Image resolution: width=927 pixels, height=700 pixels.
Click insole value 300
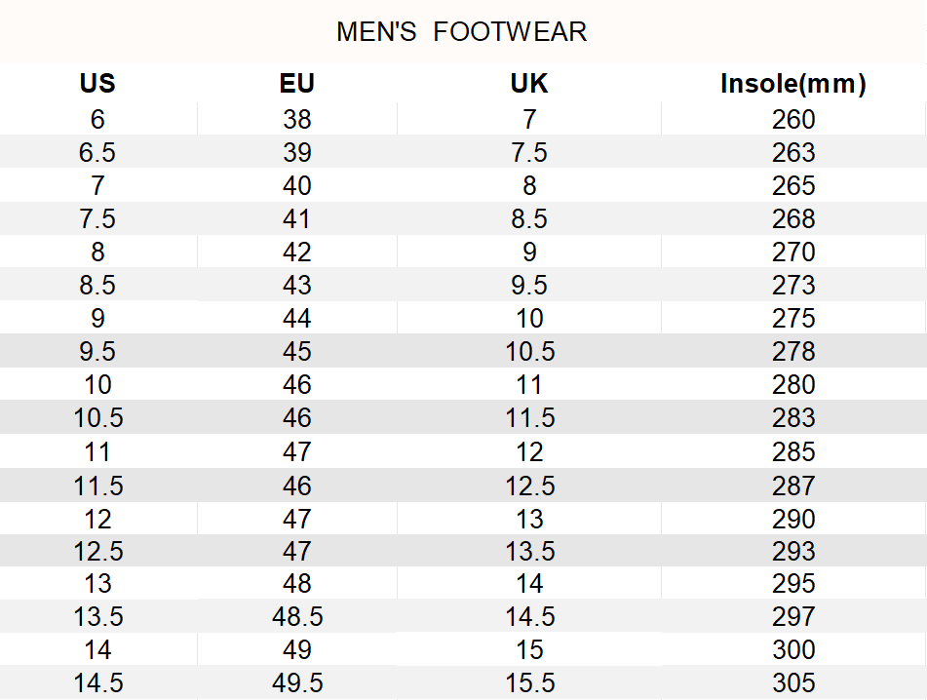click(x=793, y=650)
